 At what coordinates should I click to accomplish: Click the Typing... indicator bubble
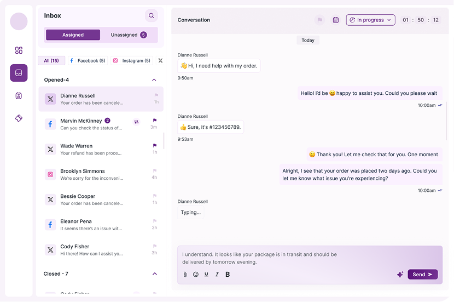[190, 212]
